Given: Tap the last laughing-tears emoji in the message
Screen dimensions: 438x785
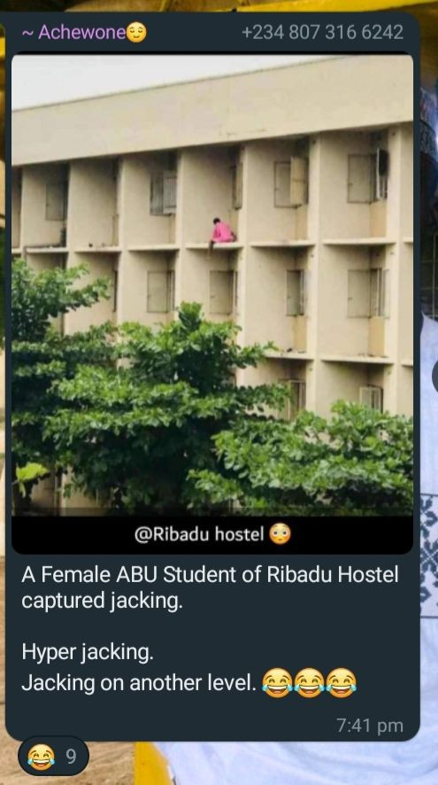Looking at the screenshot, I should pyautogui.click(x=341, y=683).
